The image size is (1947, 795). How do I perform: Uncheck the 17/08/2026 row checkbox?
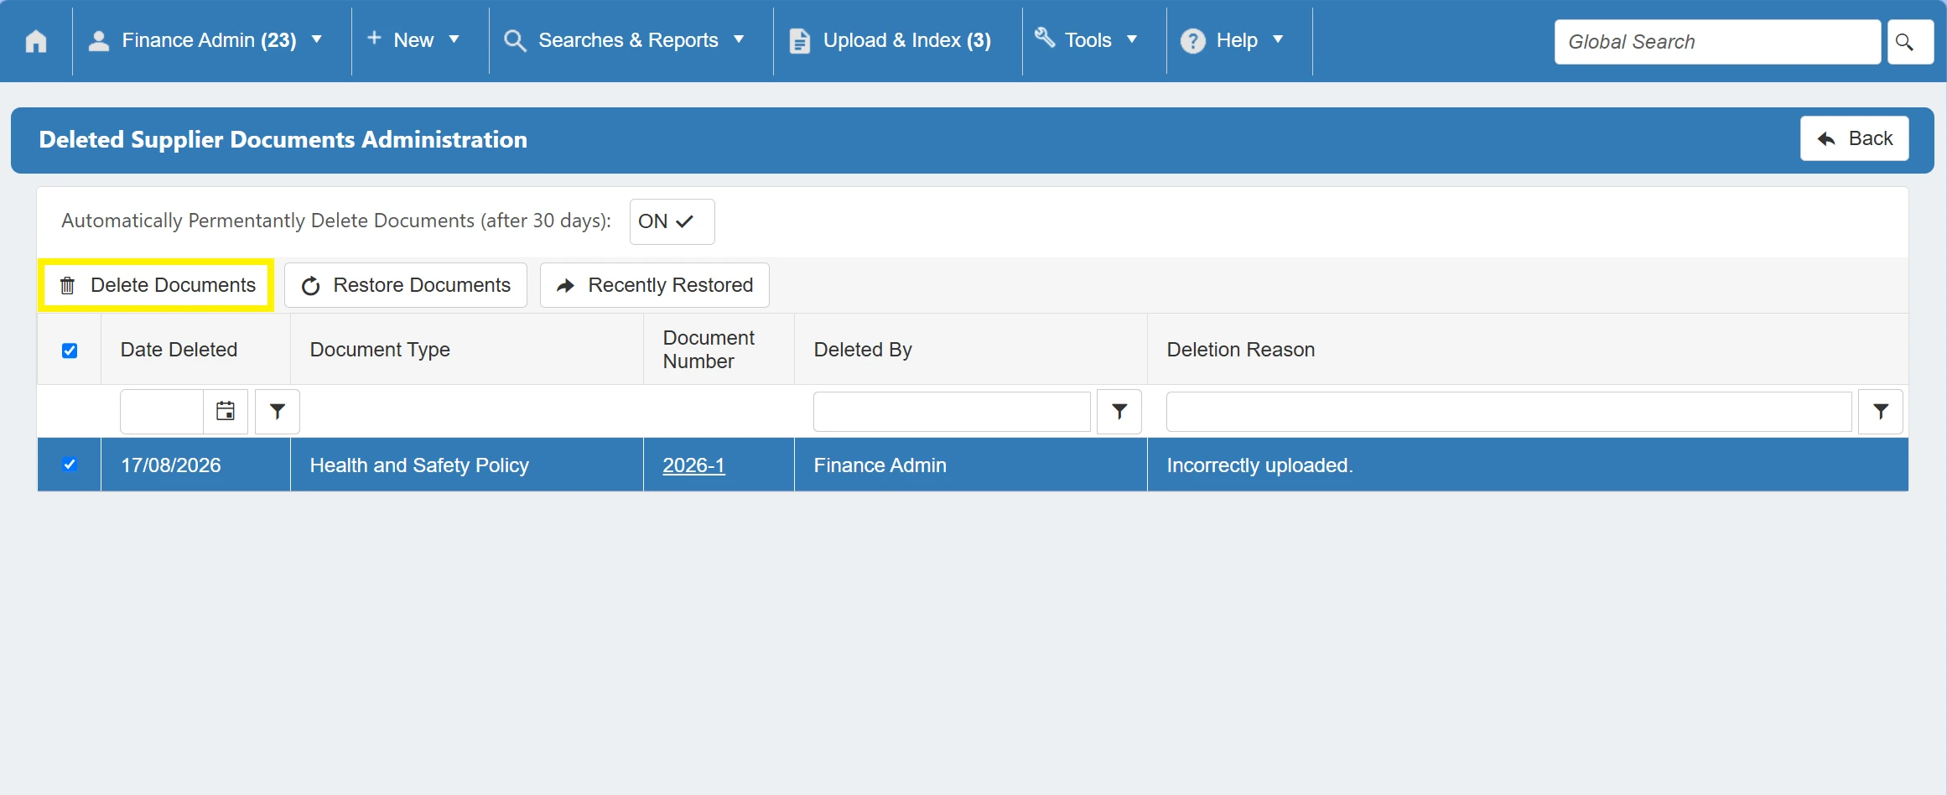70,465
